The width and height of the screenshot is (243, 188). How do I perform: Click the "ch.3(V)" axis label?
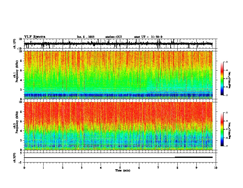(x=15, y=158)
